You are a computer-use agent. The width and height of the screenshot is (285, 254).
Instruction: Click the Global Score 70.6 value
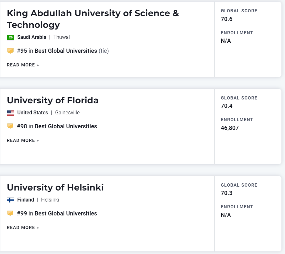coord(226,19)
